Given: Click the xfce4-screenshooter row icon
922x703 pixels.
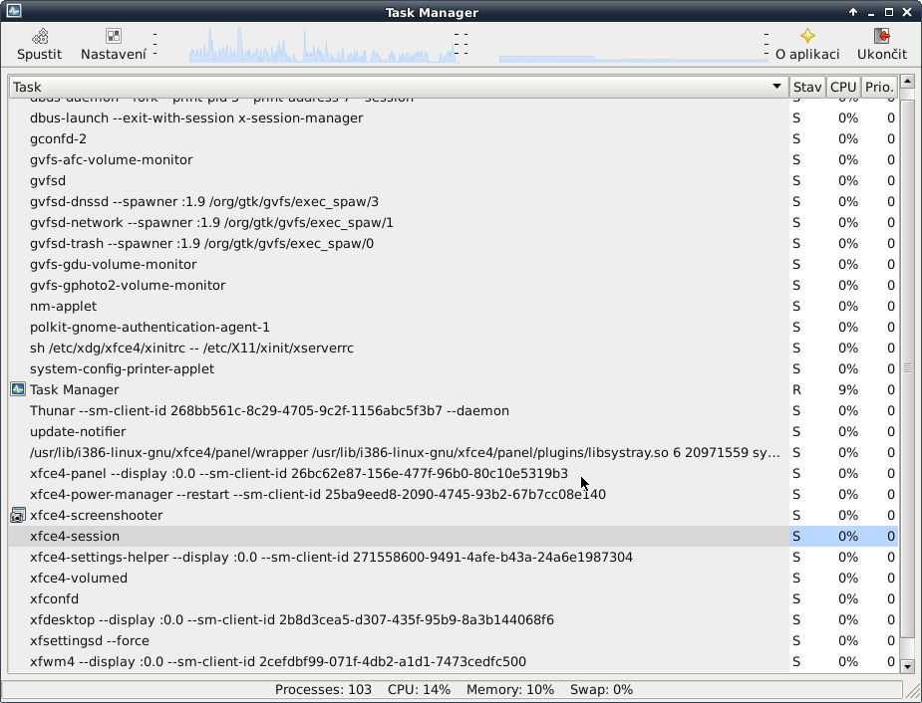Looking at the screenshot, I should click(17, 515).
